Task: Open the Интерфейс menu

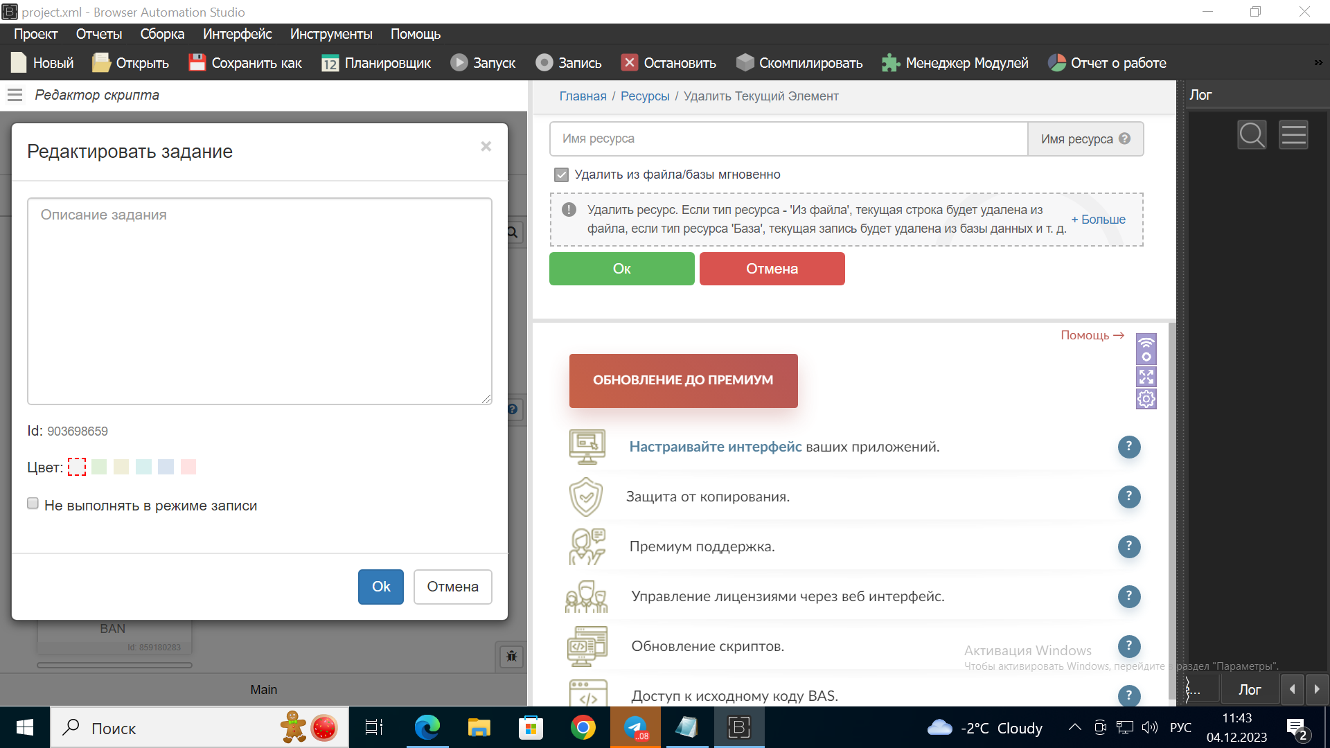Action: [x=237, y=34]
